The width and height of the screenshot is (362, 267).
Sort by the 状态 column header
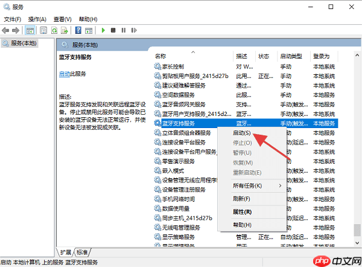[266, 56]
